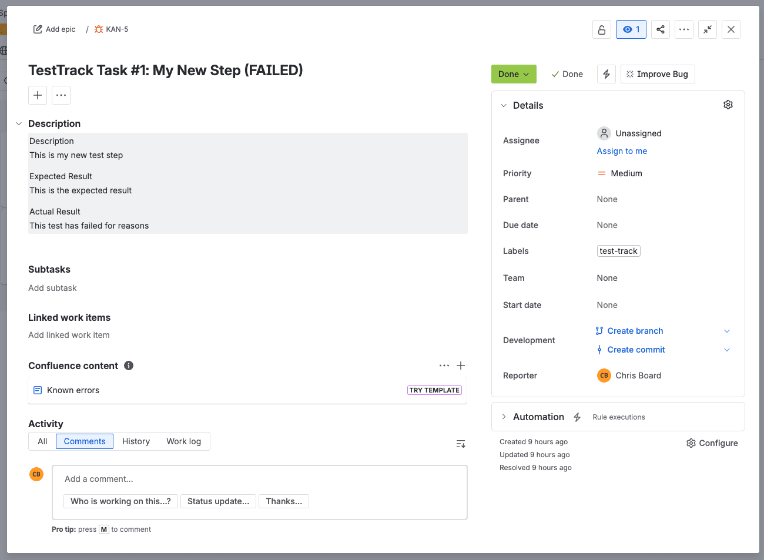The width and height of the screenshot is (764, 560).
Task: Click the Improve Bug button
Action: coord(658,74)
